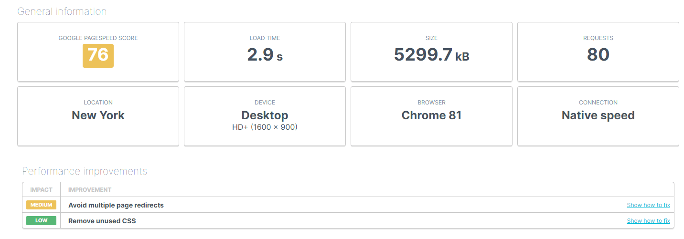The image size is (684, 239).
Task: Click the Device Desktop card
Action: coord(265,116)
